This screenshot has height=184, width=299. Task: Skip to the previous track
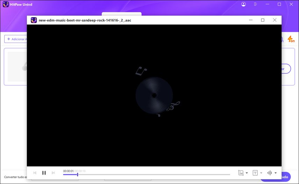pos(35,173)
